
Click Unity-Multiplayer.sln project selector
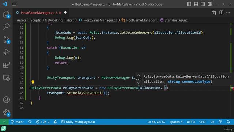coord(78,122)
